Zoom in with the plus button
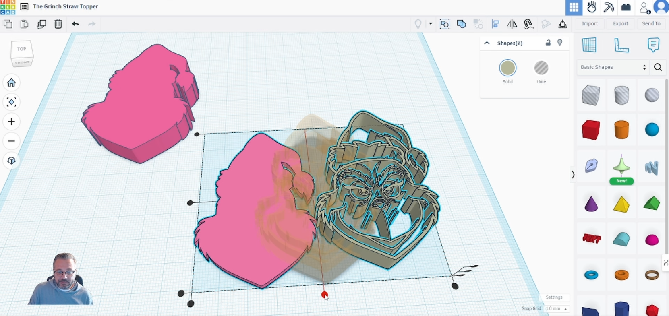This screenshot has height=316, width=669. point(11,122)
